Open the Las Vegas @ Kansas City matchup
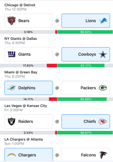Viewport: 113px width, 162px height. 26,106
